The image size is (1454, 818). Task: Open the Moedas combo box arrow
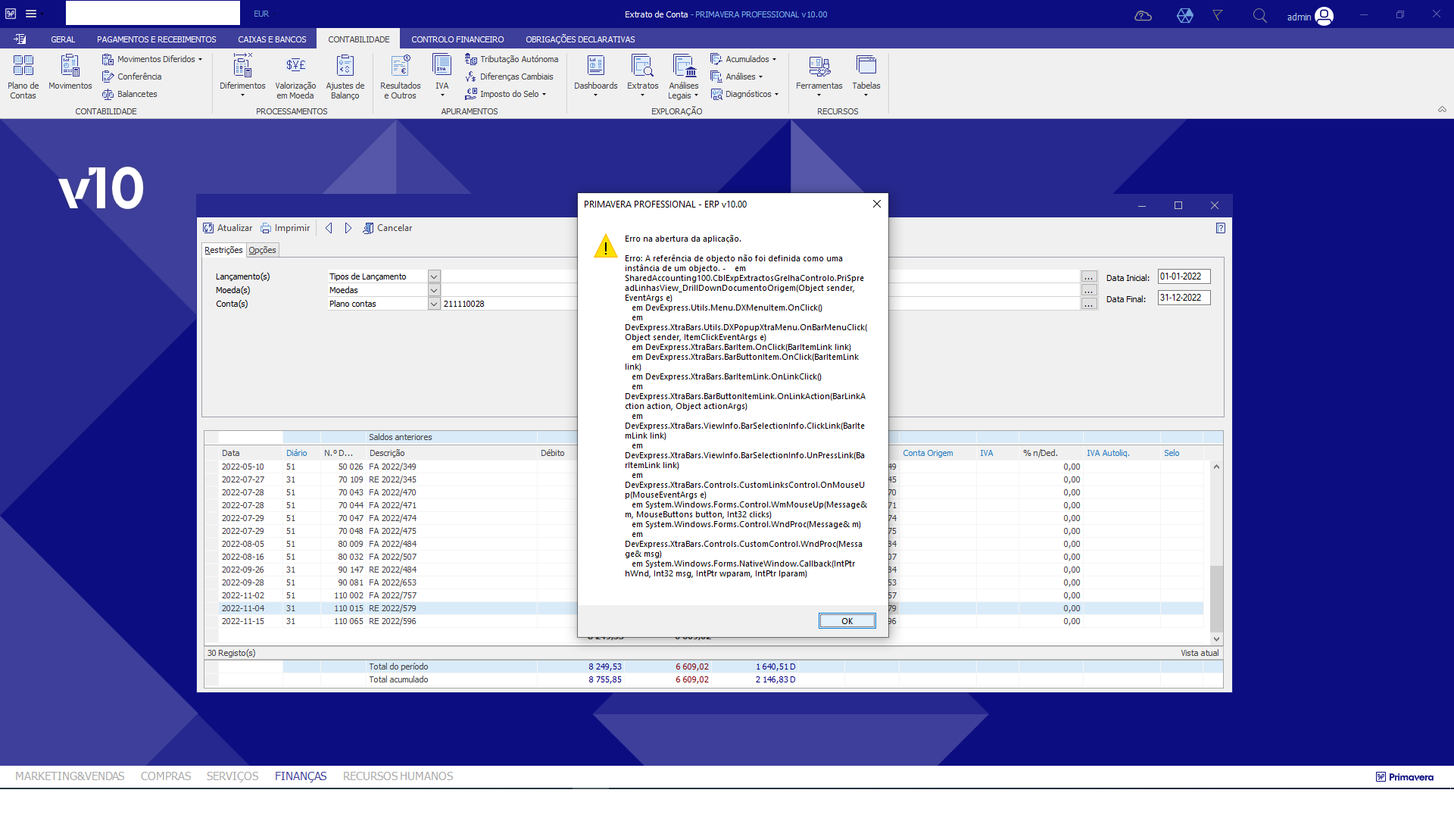tap(434, 290)
